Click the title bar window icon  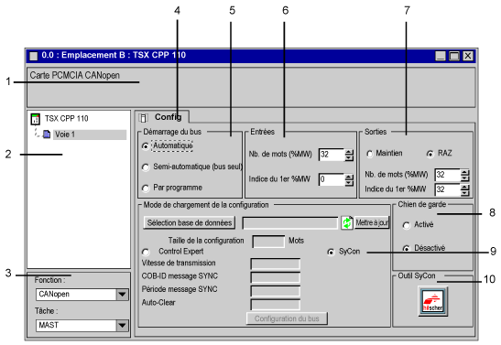coord(34,56)
